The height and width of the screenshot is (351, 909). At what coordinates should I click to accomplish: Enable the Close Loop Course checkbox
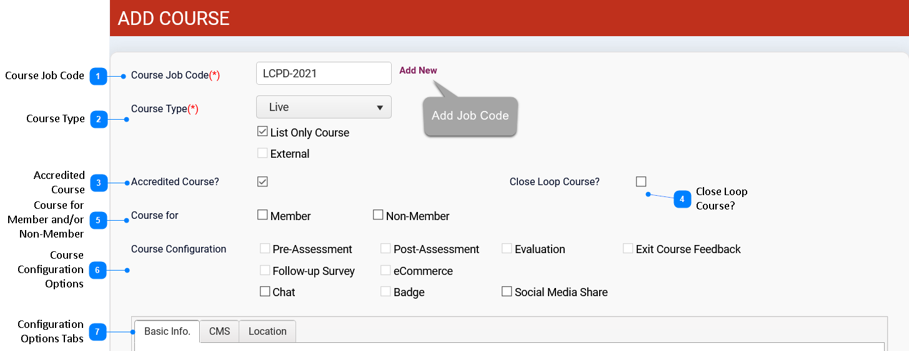tap(641, 182)
